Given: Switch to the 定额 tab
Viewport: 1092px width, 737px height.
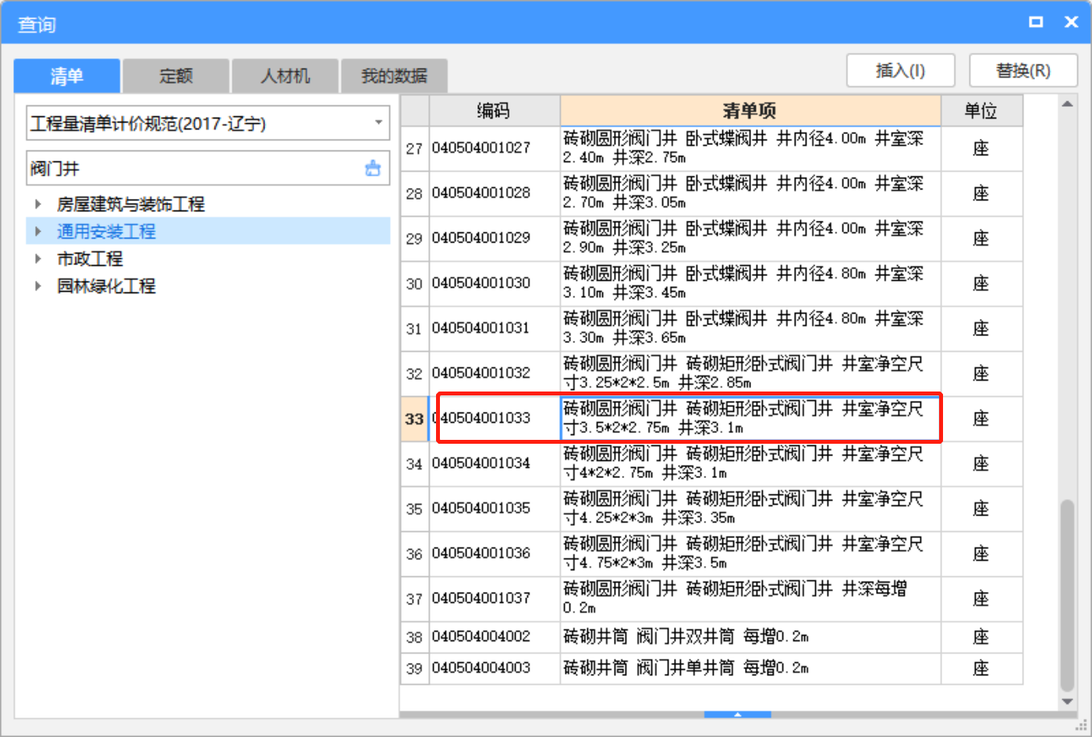Looking at the screenshot, I should click(176, 76).
